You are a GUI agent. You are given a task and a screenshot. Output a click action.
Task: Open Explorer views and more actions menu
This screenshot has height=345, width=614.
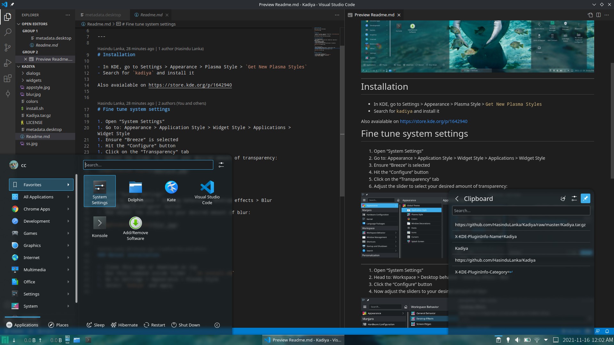coord(67,15)
